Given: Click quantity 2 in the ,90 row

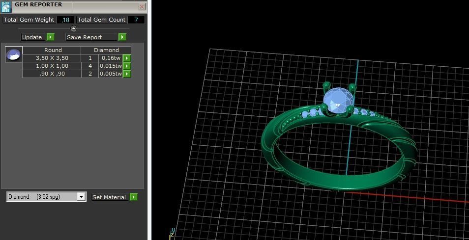Looking at the screenshot, I should coord(90,74).
